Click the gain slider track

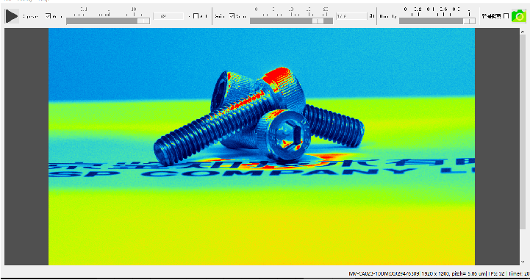coord(291,21)
